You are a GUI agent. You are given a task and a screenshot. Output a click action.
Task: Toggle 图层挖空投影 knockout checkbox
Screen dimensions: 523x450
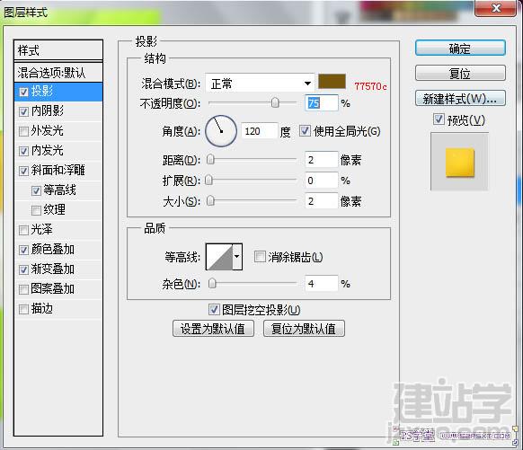click(214, 310)
